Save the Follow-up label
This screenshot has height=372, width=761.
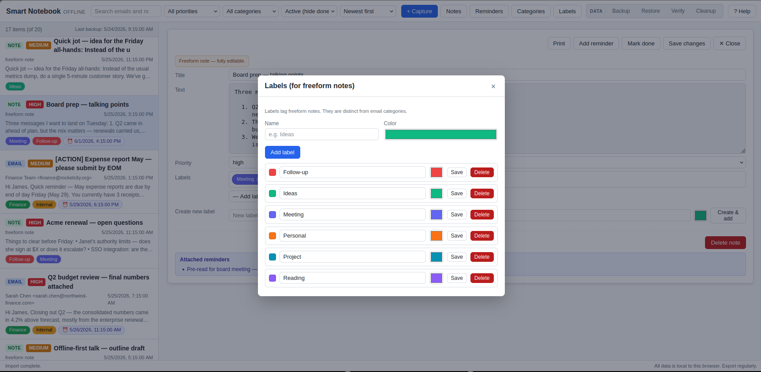457,172
